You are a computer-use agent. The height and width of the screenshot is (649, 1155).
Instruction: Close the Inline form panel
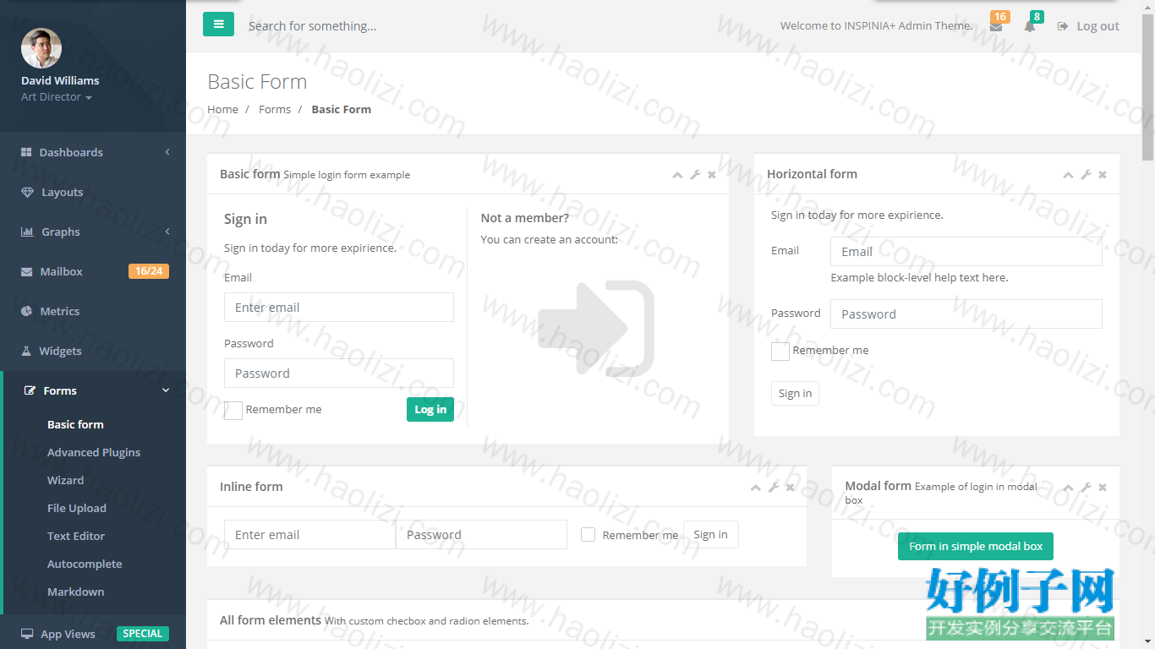pos(790,488)
